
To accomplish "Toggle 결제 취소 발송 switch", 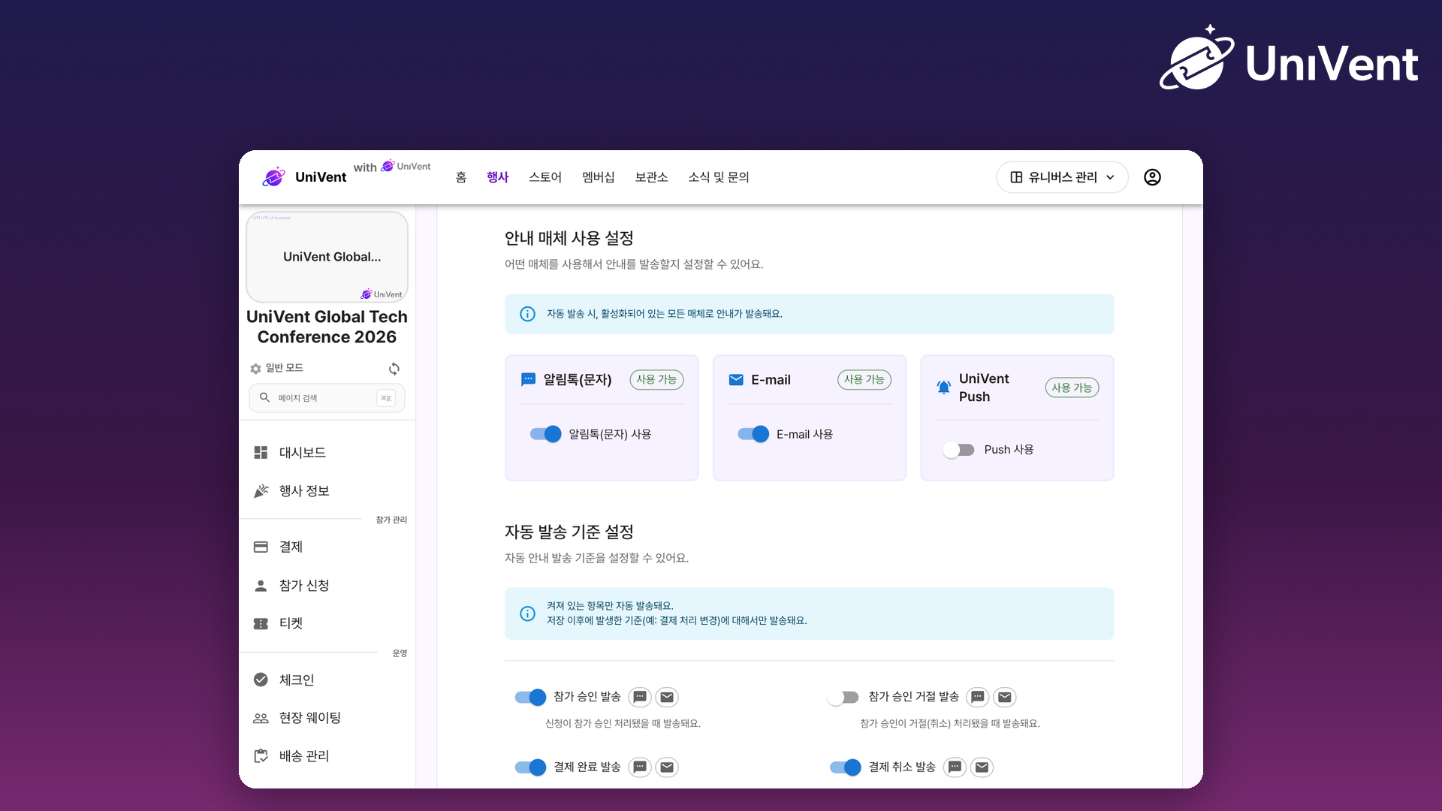I will (x=845, y=767).
